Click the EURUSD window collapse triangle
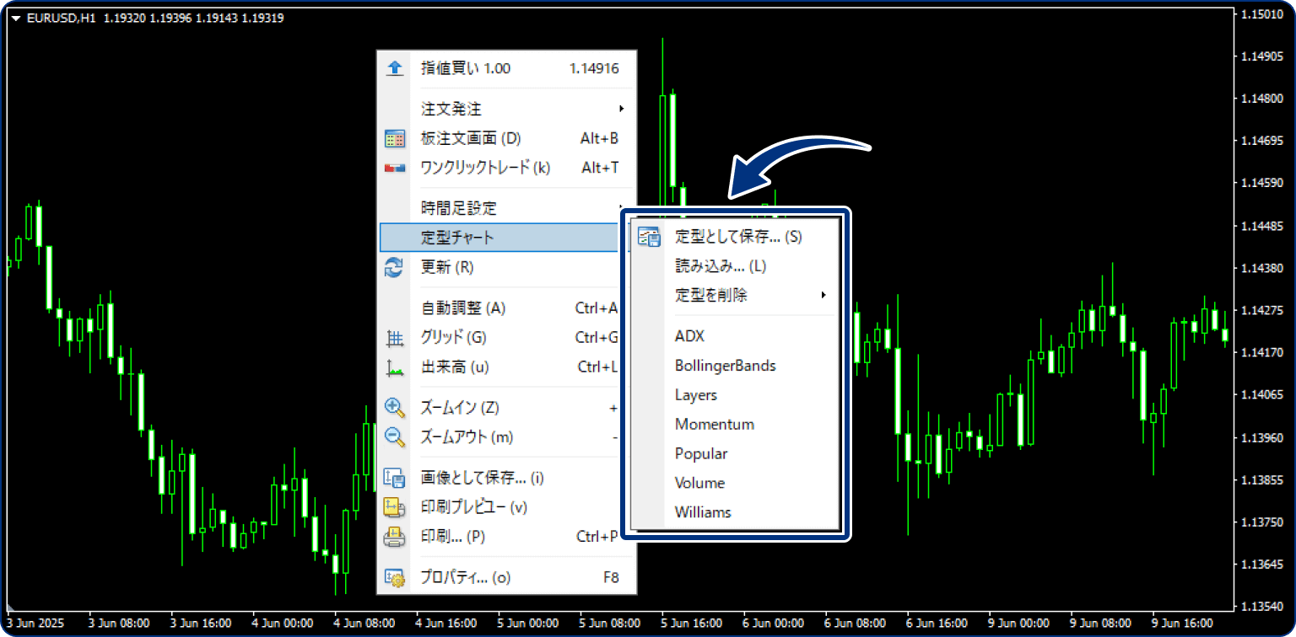The image size is (1296, 637). pos(14,16)
